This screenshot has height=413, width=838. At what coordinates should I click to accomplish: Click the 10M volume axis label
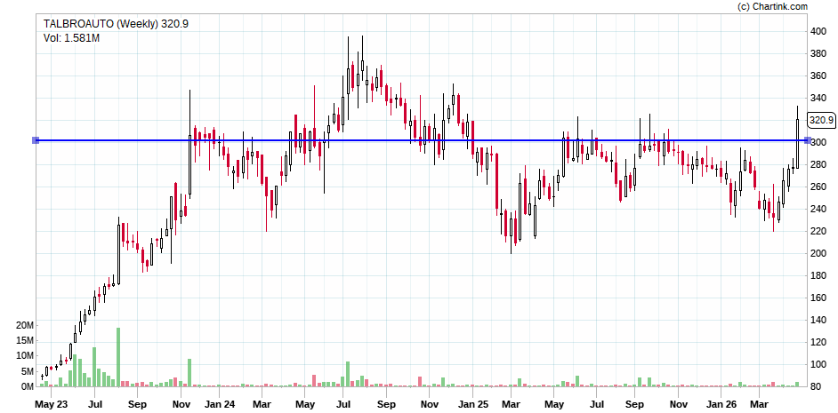tap(25, 356)
